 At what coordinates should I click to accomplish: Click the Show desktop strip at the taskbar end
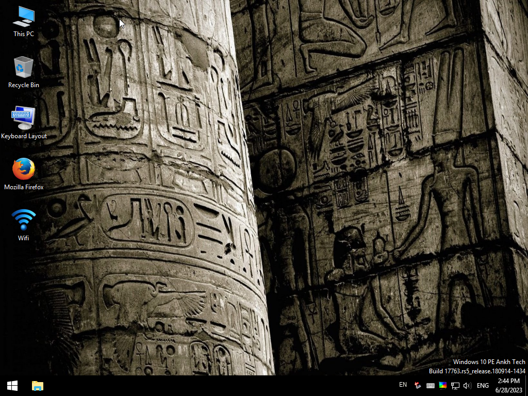(x=526, y=386)
